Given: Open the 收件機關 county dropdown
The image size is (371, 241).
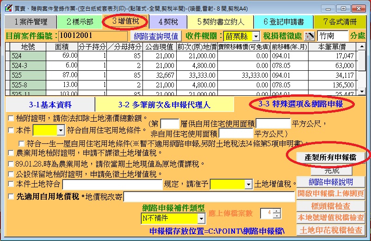Looking at the screenshot, I should click(x=256, y=36).
